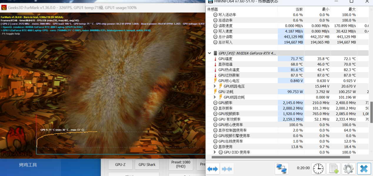
Task: Click the expand-layout double arrow icon in HWiNFO
Action: point(212,169)
